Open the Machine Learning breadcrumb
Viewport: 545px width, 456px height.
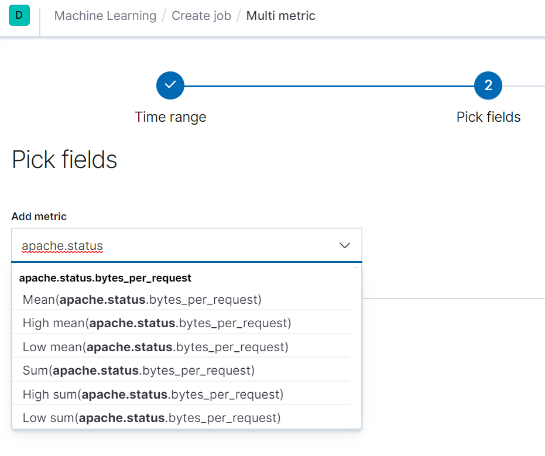point(105,16)
